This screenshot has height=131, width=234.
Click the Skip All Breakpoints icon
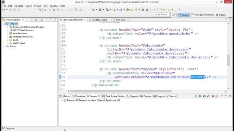click(x=40, y=10)
